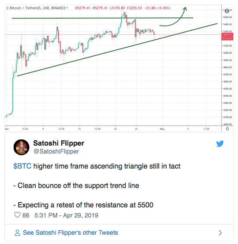Click the 5500.00 price axis label

227,17
